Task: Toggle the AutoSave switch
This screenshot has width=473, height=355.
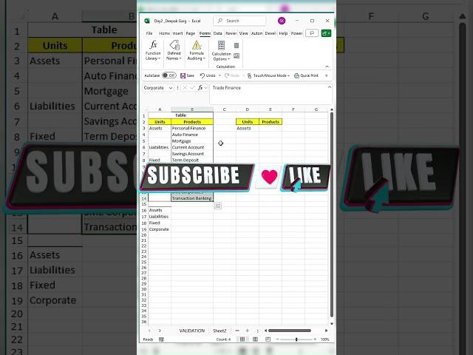Action: [169, 75]
